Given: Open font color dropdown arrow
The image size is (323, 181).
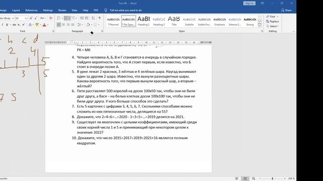Looking at the screenshot, I should 47,25.
